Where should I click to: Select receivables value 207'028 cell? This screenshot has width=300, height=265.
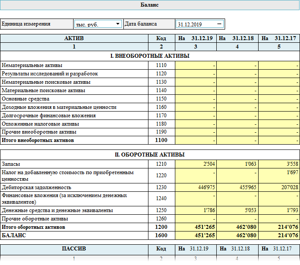(x=279, y=187)
